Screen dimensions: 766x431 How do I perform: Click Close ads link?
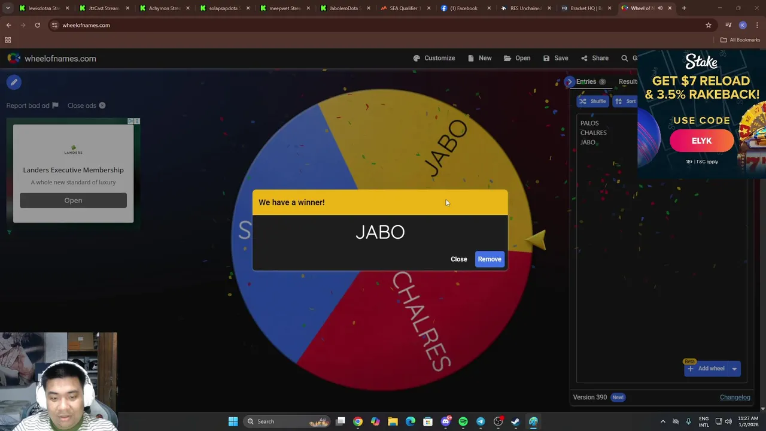coord(86,105)
